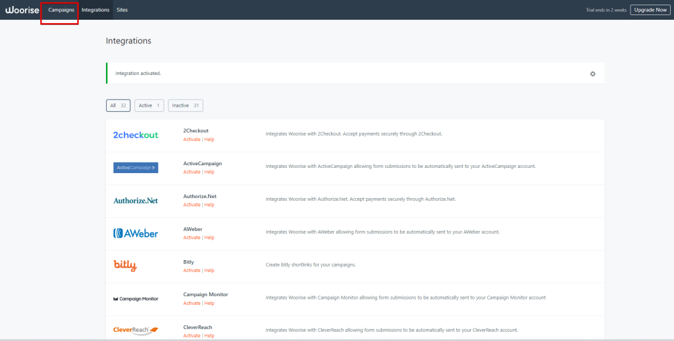674x341 pixels.
Task: Click the Campaign Monitor logo
Action: pos(136,299)
